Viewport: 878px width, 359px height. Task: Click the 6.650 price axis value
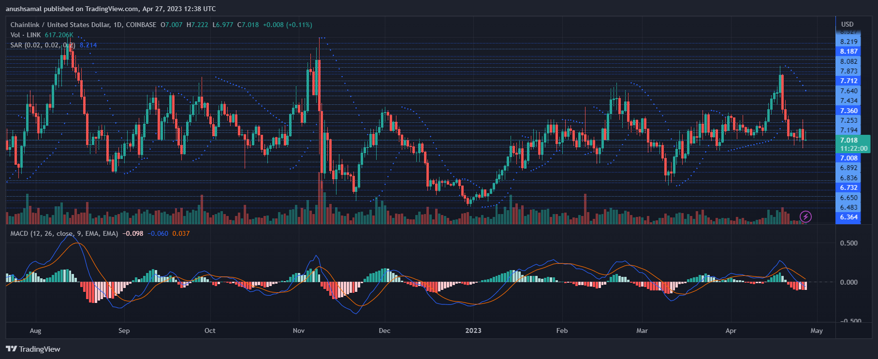(x=849, y=197)
